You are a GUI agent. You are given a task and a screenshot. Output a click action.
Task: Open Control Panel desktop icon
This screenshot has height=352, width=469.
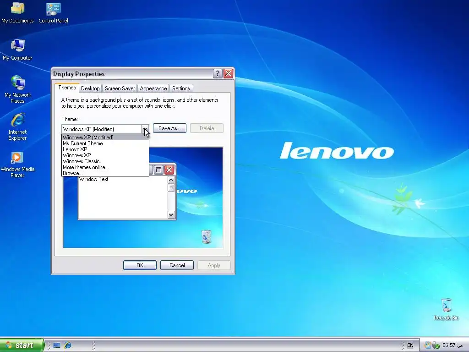pos(53,12)
